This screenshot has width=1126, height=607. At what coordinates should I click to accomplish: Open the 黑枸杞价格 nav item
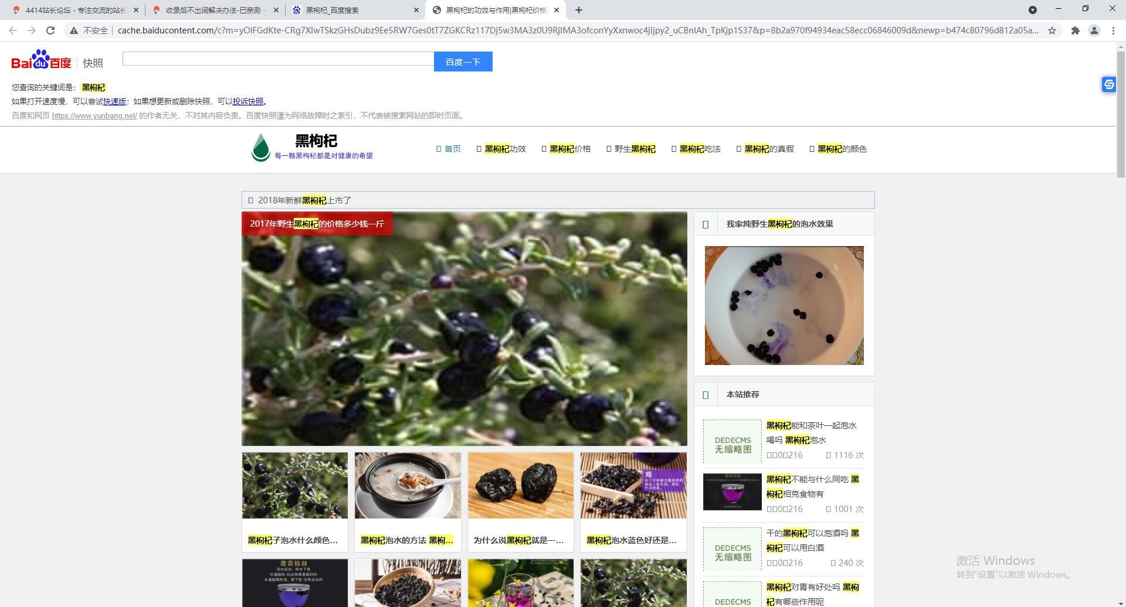pyautogui.click(x=566, y=149)
